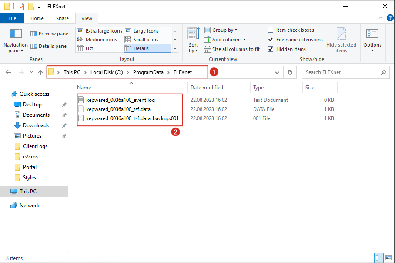
Task: Click This PC in address path
Action: pyautogui.click(x=72, y=72)
